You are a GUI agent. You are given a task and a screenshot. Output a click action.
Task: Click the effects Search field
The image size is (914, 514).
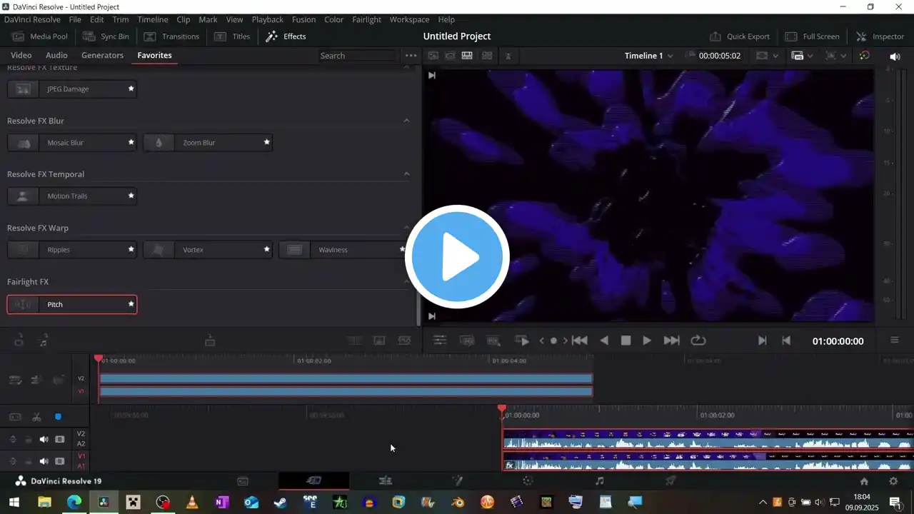point(357,56)
